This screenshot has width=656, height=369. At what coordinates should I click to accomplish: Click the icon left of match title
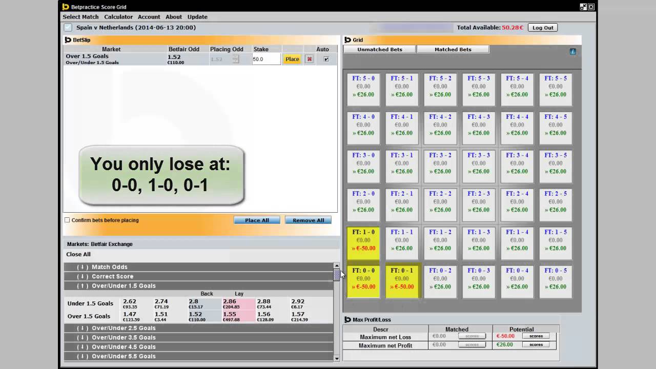click(68, 28)
